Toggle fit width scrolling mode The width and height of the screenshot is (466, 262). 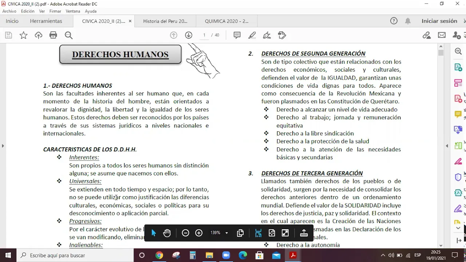258,233
